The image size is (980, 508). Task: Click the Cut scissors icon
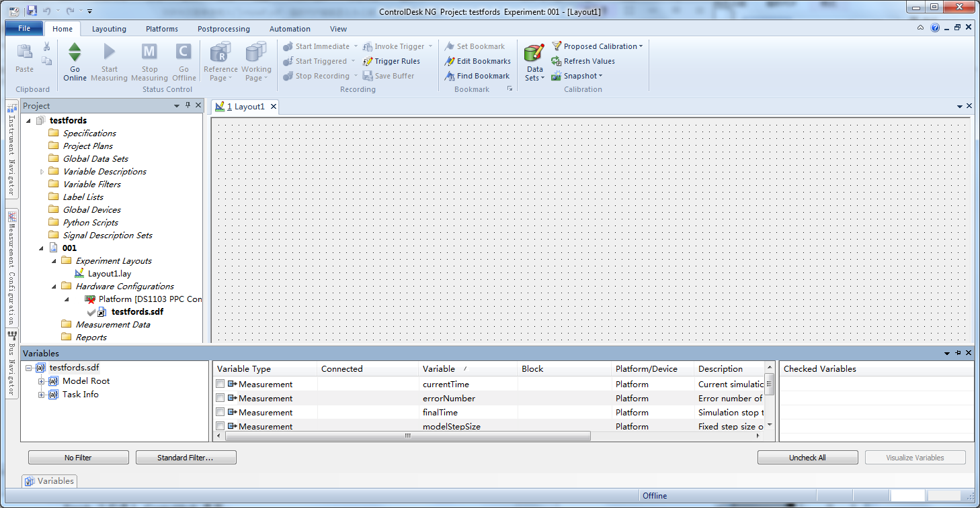[47, 46]
